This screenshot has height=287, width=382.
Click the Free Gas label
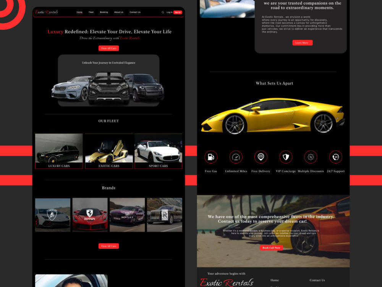pyautogui.click(x=211, y=171)
